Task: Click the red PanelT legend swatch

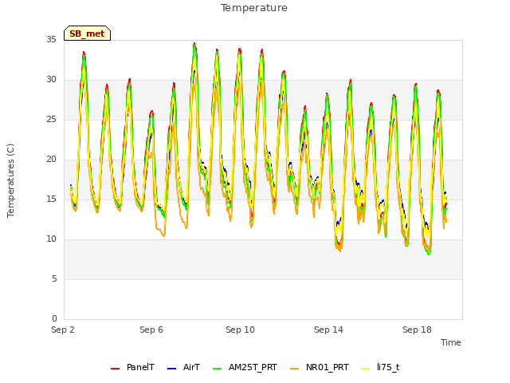Action: click(115, 369)
